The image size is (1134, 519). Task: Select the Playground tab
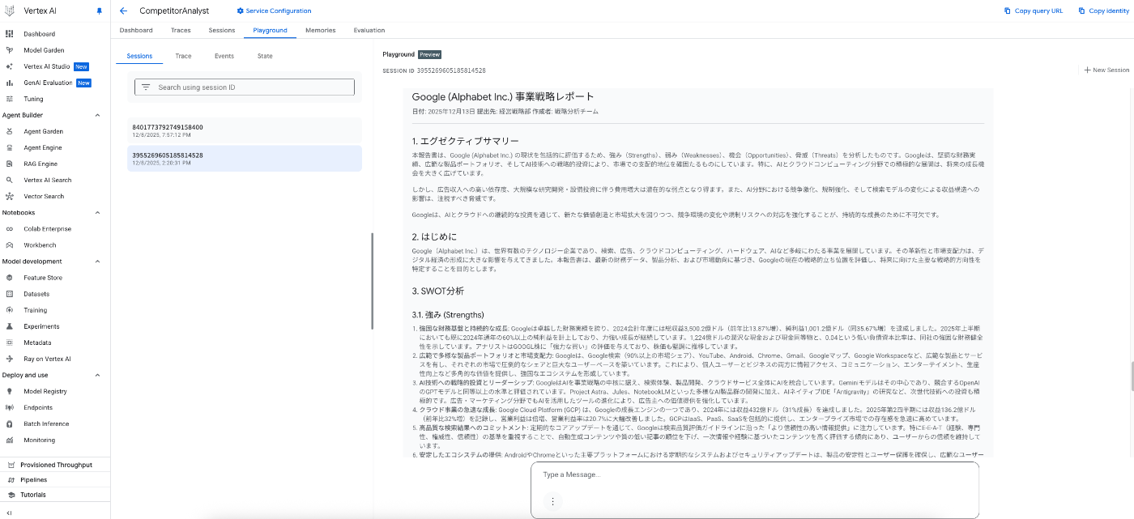[x=270, y=30]
